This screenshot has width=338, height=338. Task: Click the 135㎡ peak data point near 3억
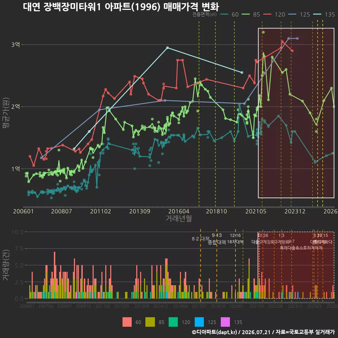tap(168, 48)
